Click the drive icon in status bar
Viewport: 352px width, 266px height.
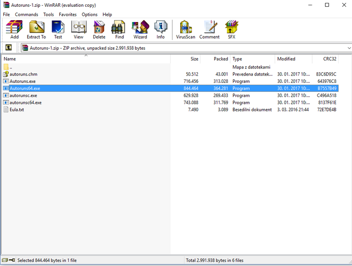point(5,260)
